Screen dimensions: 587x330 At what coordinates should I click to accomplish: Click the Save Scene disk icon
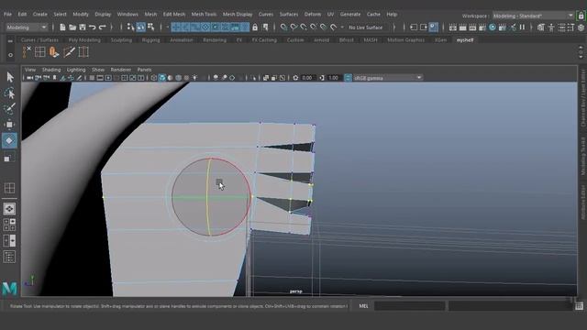[x=83, y=27]
